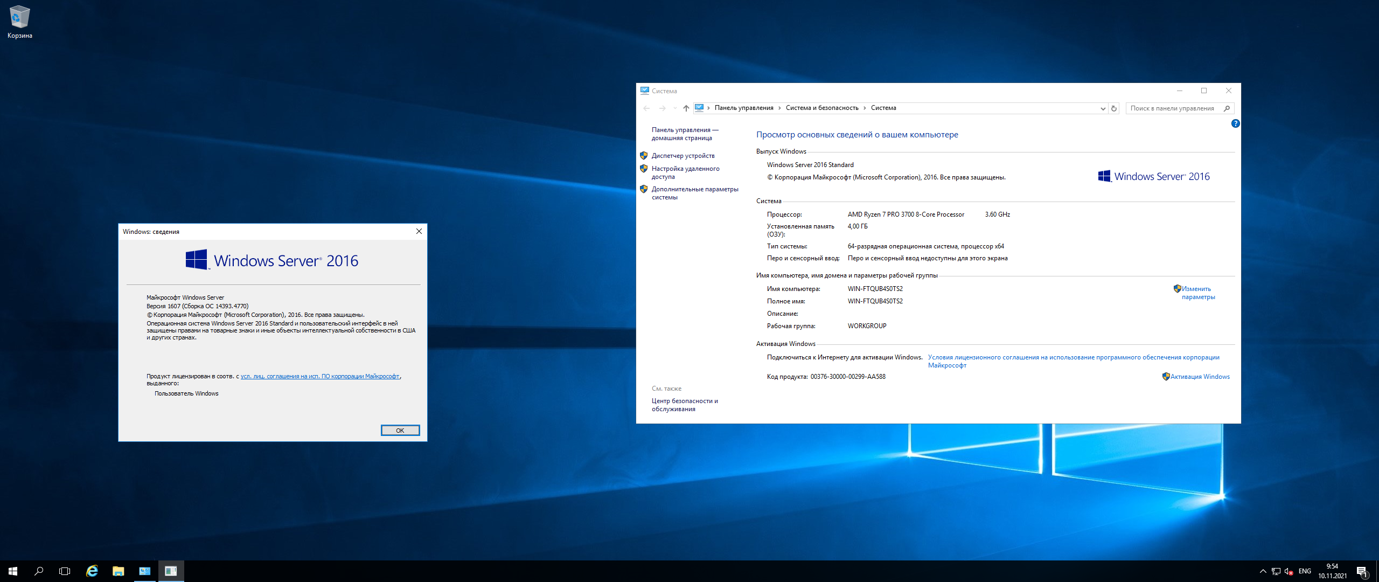
Task: Launch Internet Explorer from the taskbar
Action: pos(92,571)
